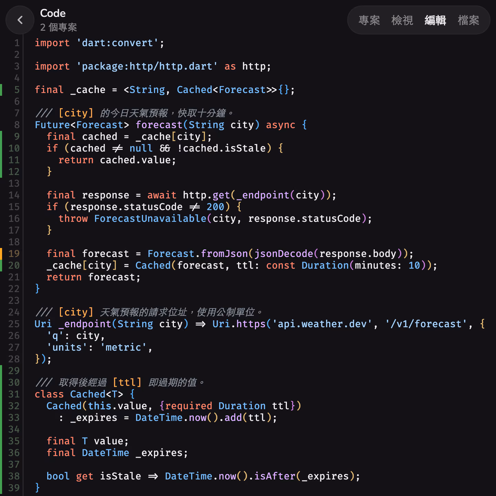Click the "Code" title
This screenshot has height=496, width=496.
(x=53, y=13)
